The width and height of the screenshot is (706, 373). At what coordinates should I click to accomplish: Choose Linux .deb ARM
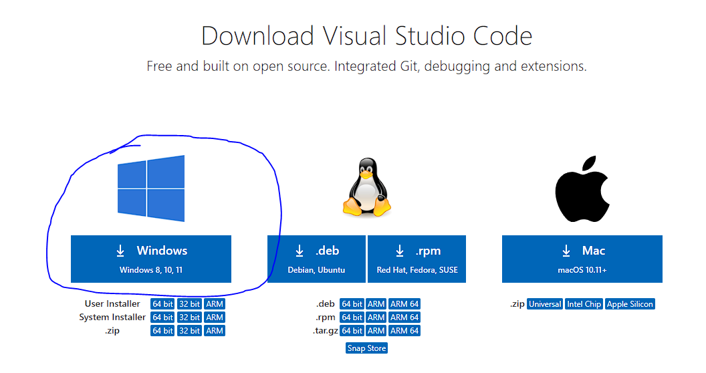point(376,304)
